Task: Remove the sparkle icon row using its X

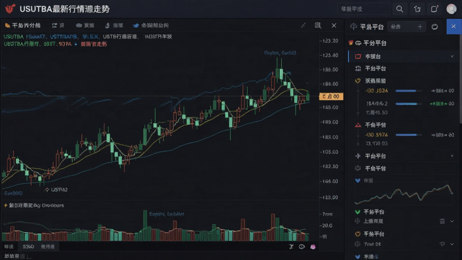Action: [452, 156]
